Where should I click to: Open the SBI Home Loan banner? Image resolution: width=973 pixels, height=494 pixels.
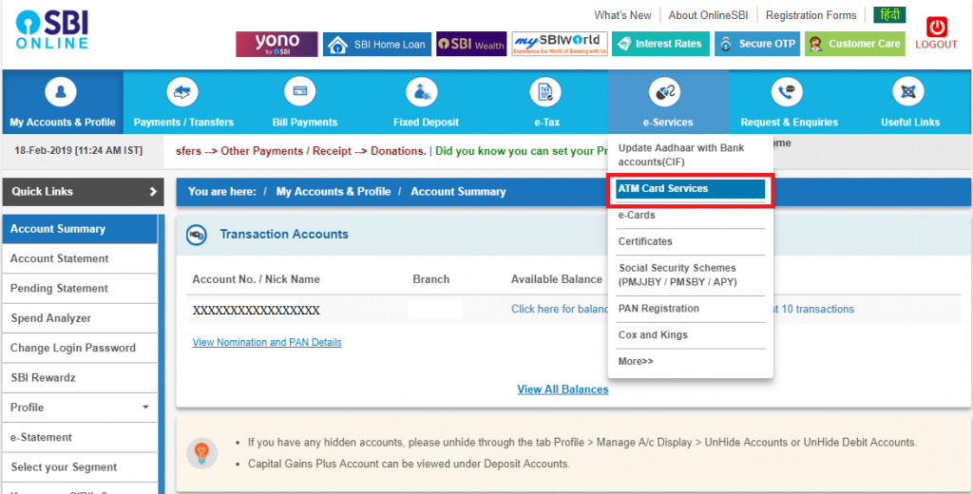pyautogui.click(x=377, y=44)
